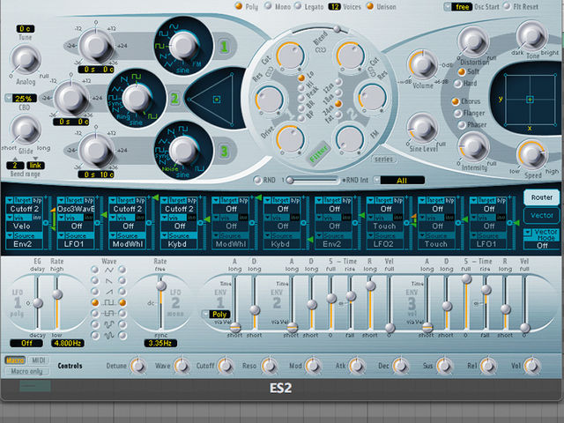Click the Reso macro knob
The image size is (564, 423).
tap(269, 366)
